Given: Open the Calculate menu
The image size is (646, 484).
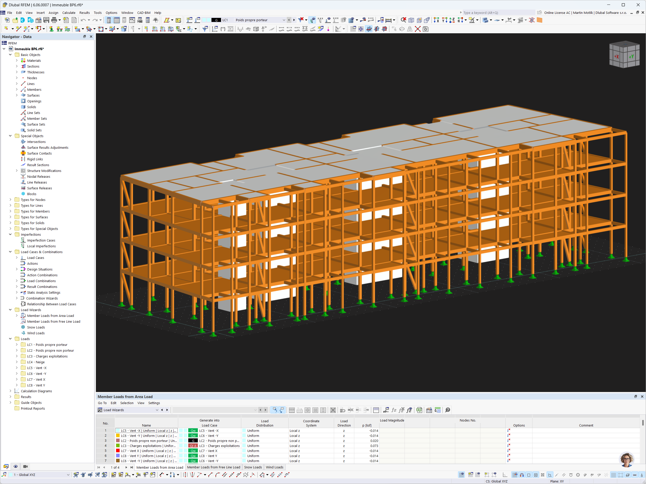Looking at the screenshot, I should [69, 13].
